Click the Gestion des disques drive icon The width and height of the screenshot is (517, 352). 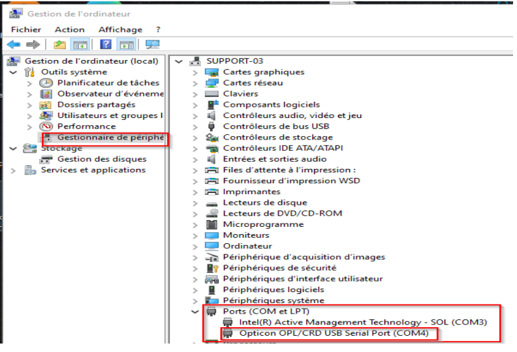click(46, 159)
